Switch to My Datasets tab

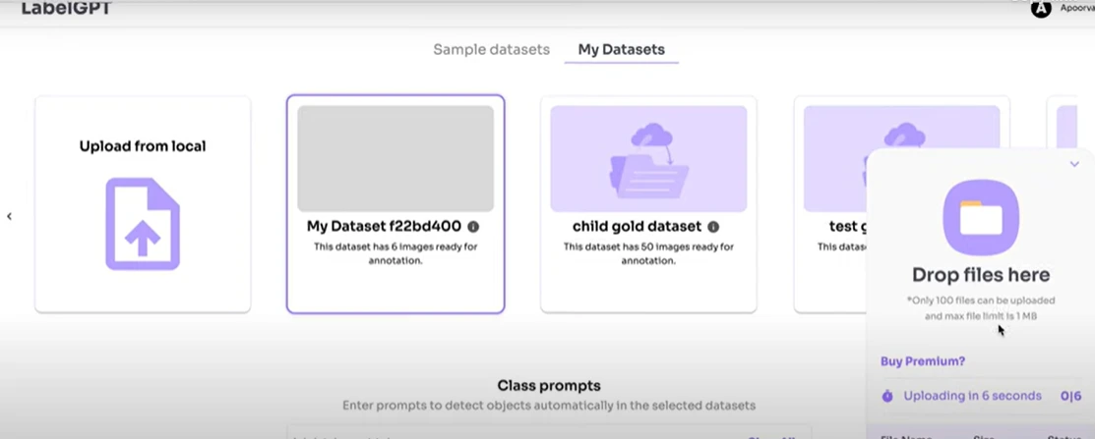tap(621, 49)
